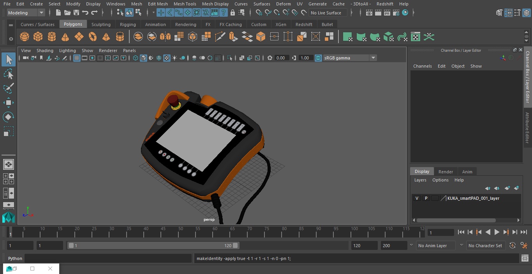Open the UV editor checker window icon
Viewport: 532px width, 274px height.
pos(416,37)
